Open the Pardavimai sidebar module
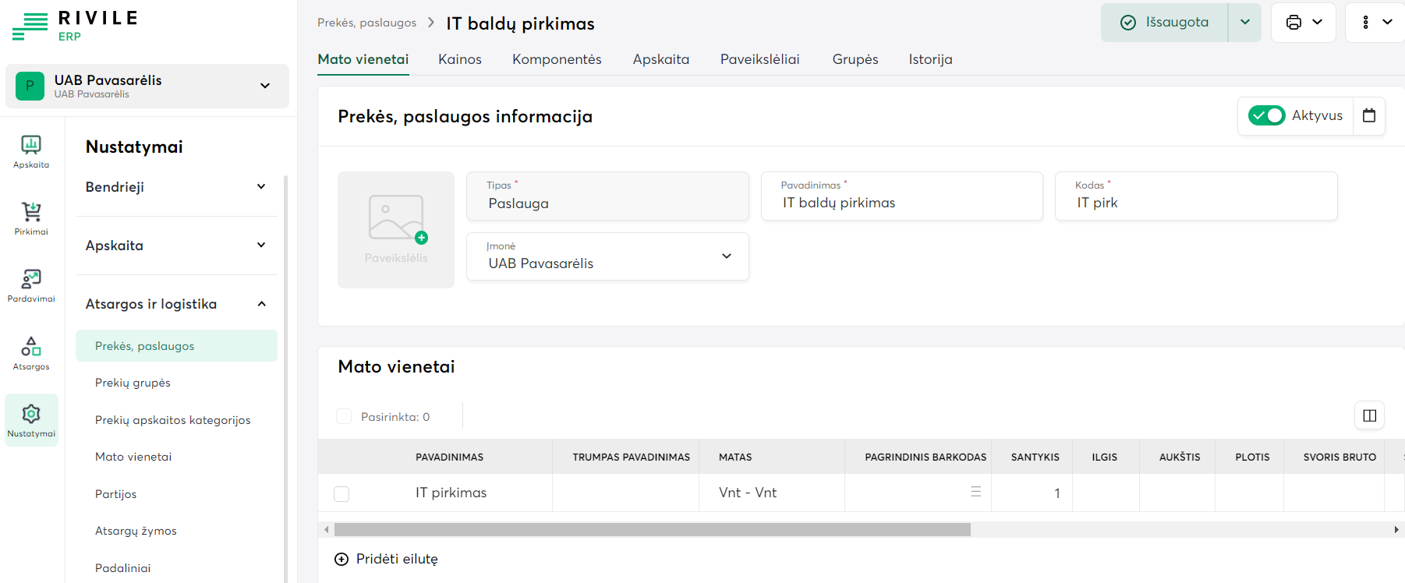The image size is (1405, 583). click(x=31, y=286)
